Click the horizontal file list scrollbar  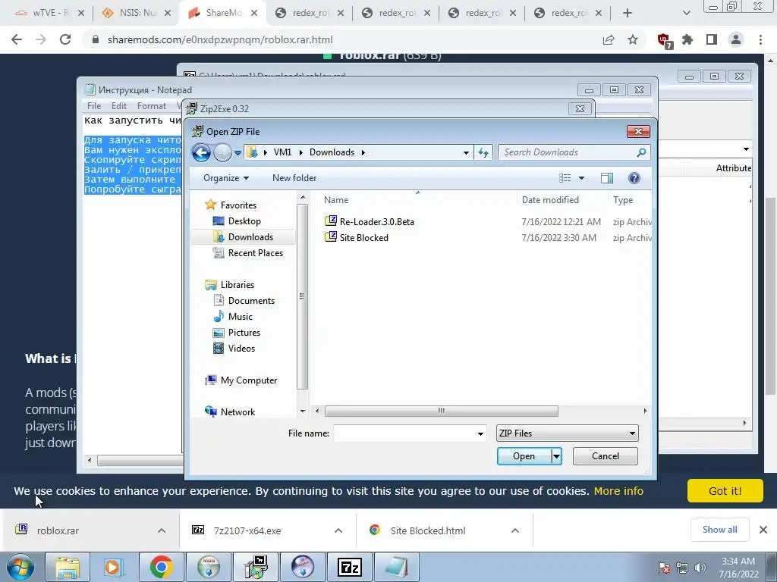(441, 411)
